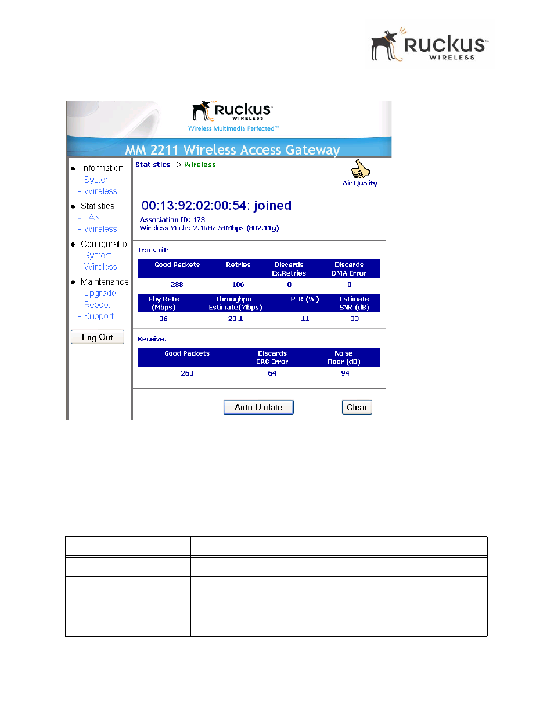Click the Transmit Good Packets value 288

click(177, 284)
